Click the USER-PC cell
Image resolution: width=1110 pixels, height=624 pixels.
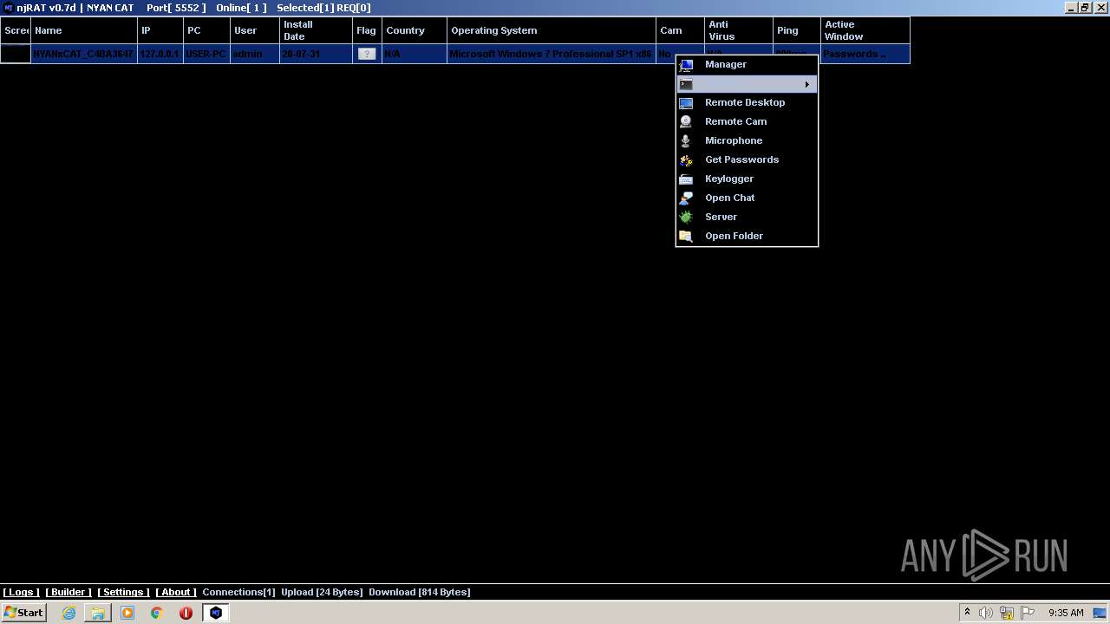click(x=206, y=54)
